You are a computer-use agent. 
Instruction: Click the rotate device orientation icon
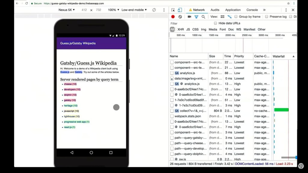[x=154, y=10]
